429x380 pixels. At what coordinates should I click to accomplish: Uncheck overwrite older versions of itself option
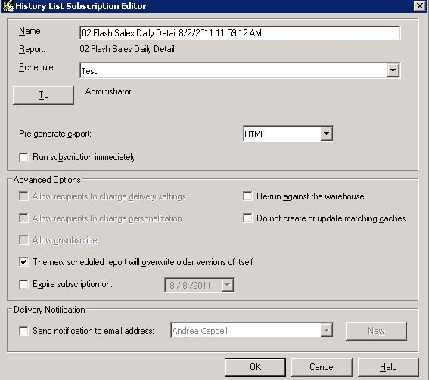point(23,261)
